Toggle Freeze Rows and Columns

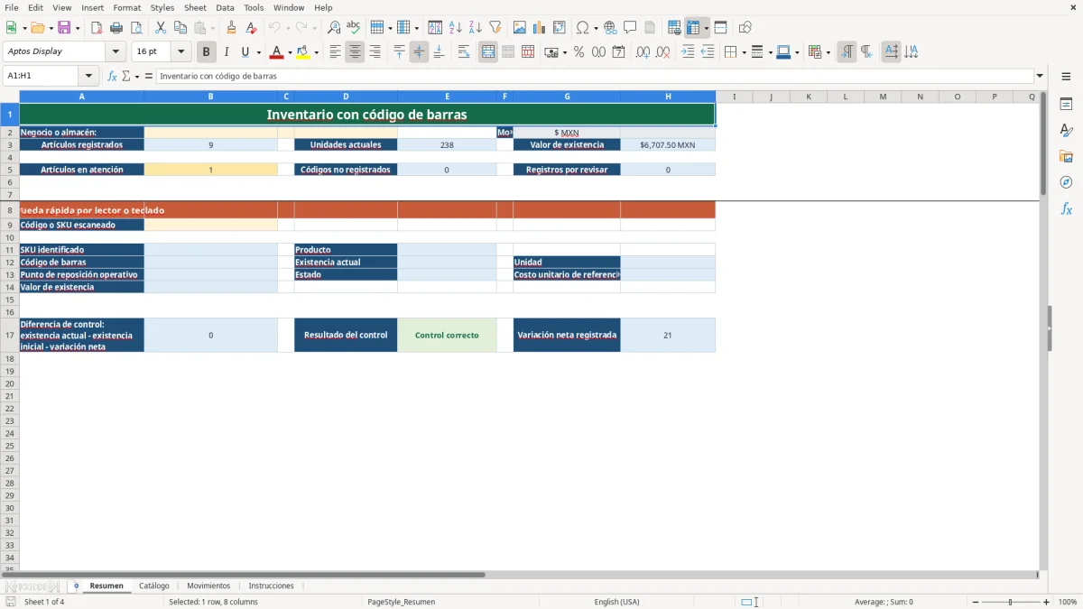coord(693,28)
